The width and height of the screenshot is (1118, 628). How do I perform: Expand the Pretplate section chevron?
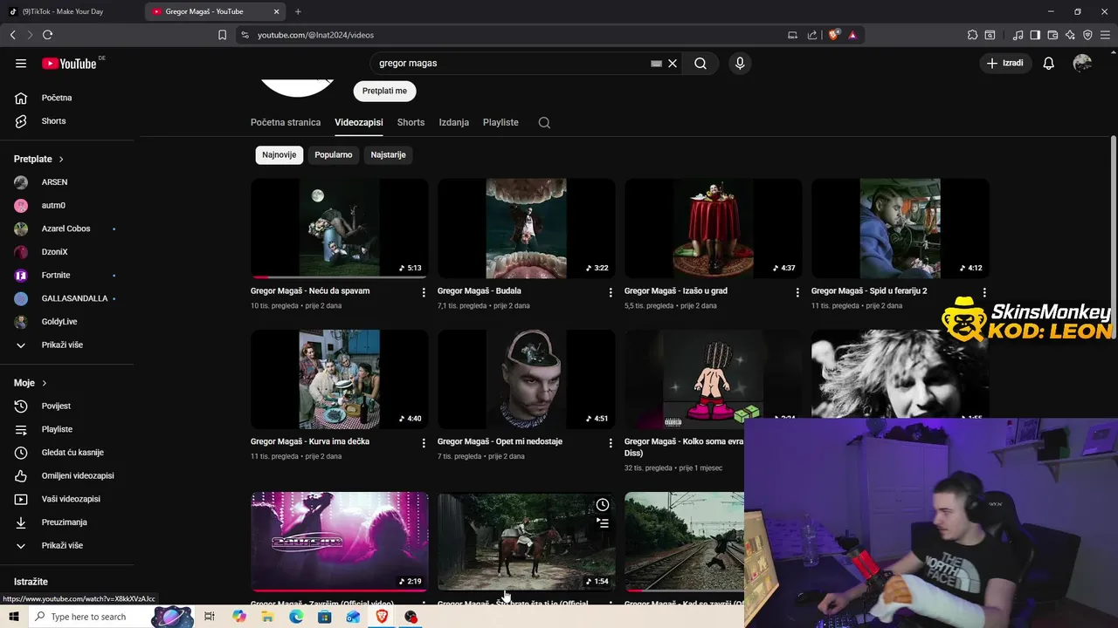click(x=61, y=159)
